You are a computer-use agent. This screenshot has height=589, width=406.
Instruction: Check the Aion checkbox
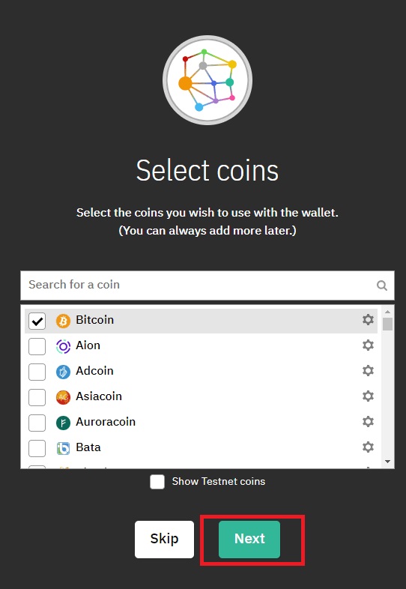(x=37, y=346)
